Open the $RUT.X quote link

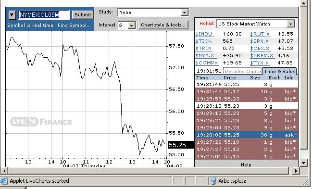pyautogui.click(x=260, y=34)
